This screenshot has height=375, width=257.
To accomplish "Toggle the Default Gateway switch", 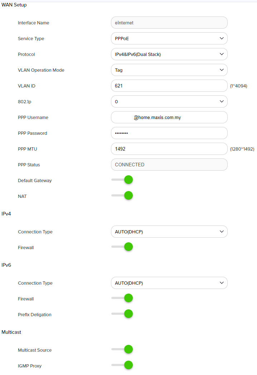I will coord(122,180).
